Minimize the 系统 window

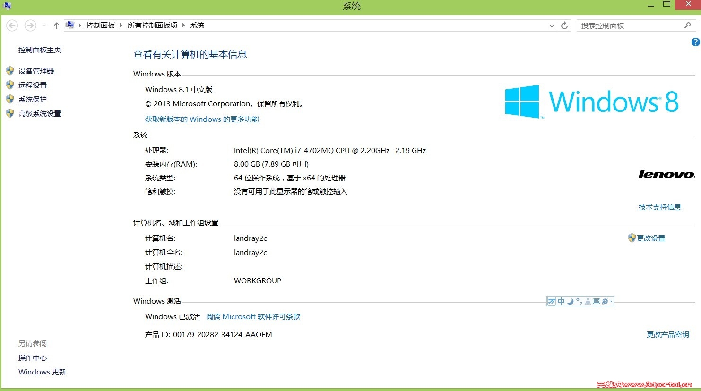651,5
